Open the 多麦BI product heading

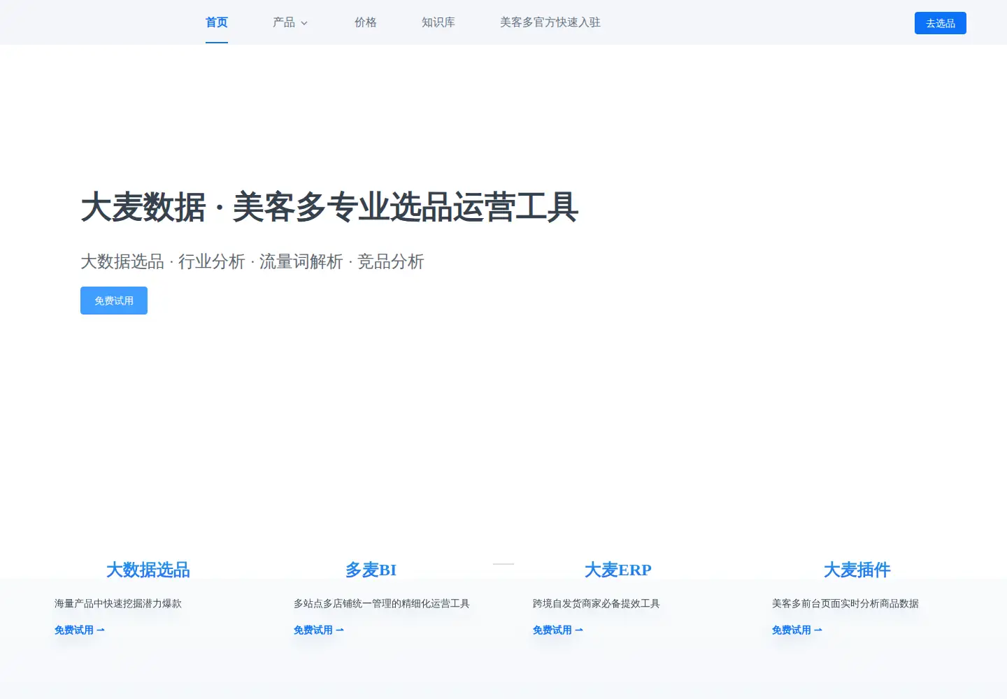[x=371, y=570]
